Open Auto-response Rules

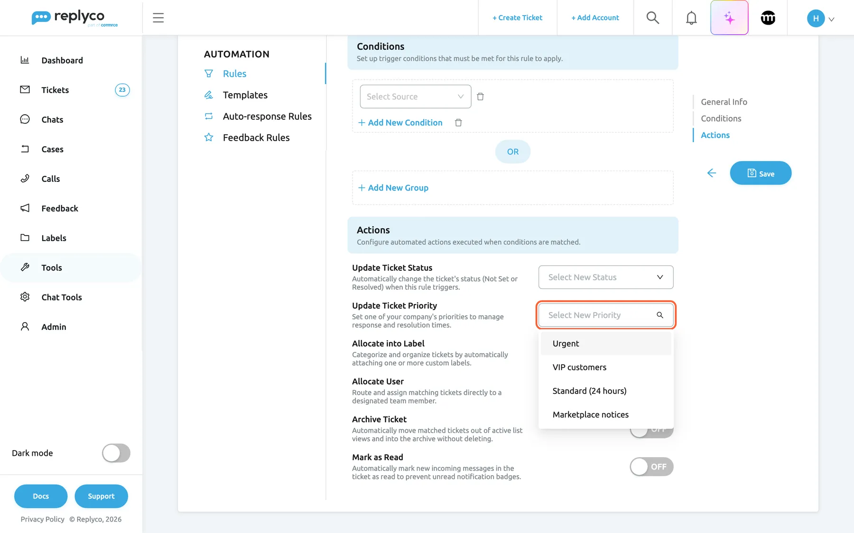[267, 116]
